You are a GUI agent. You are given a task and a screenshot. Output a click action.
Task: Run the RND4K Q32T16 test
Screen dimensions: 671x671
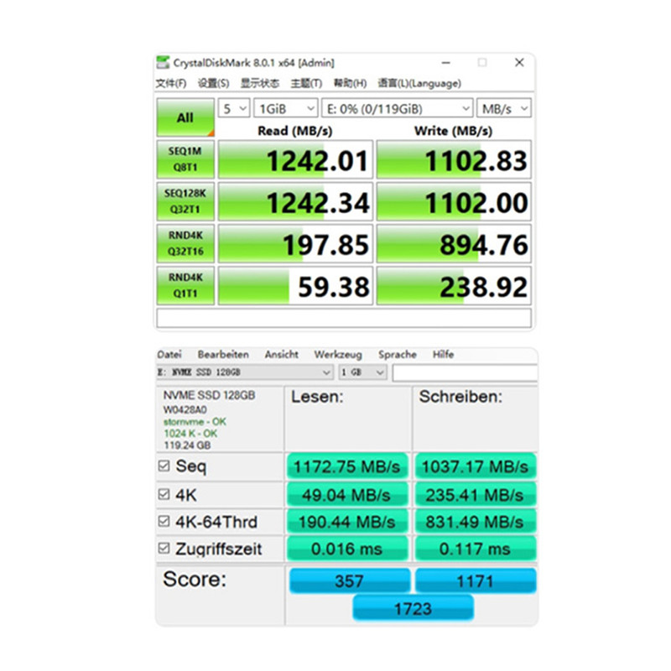pyautogui.click(x=185, y=244)
